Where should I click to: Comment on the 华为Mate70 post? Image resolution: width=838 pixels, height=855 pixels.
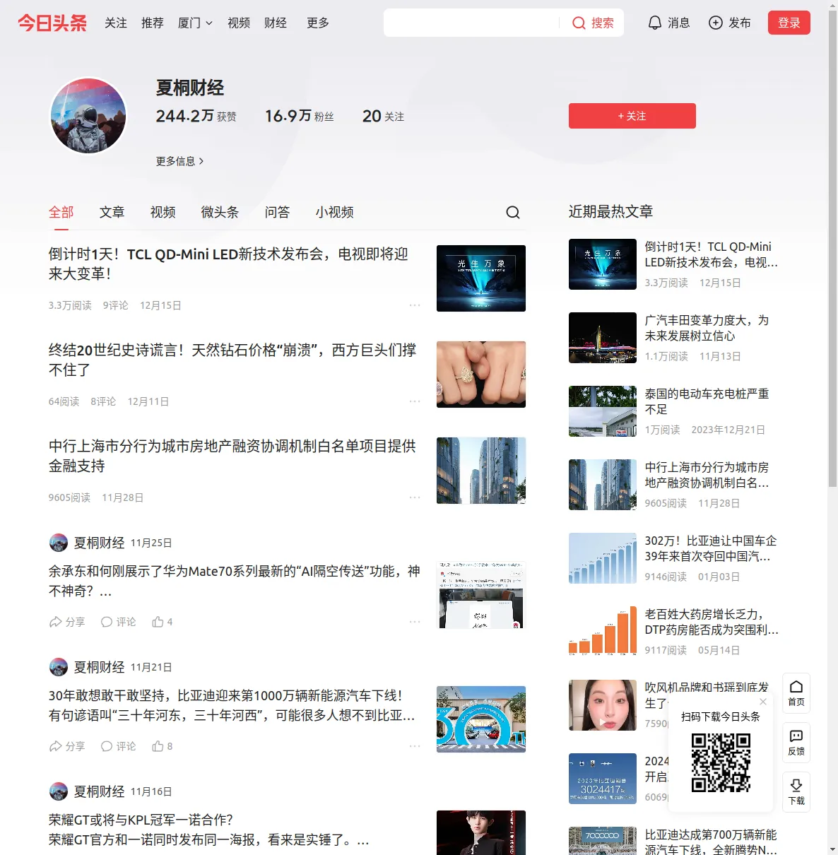click(x=119, y=622)
